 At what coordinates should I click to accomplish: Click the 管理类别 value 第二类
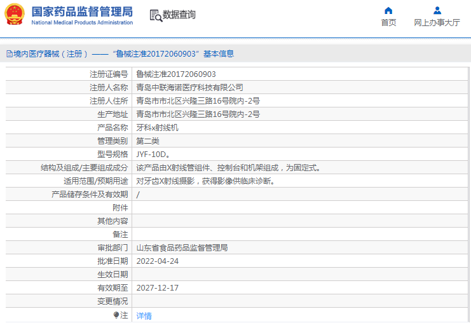[x=147, y=141]
